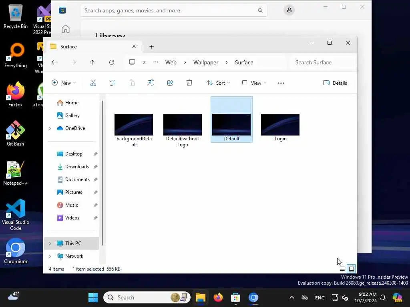Open pinned Music folder in sidebar
The height and width of the screenshot is (307, 410).
pyautogui.click(x=71, y=205)
